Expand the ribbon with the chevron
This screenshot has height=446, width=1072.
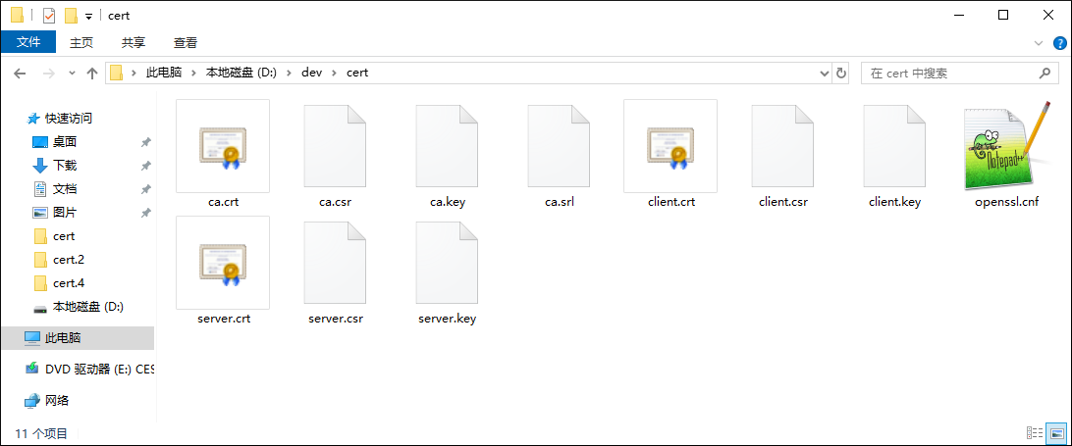[x=1040, y=43]
